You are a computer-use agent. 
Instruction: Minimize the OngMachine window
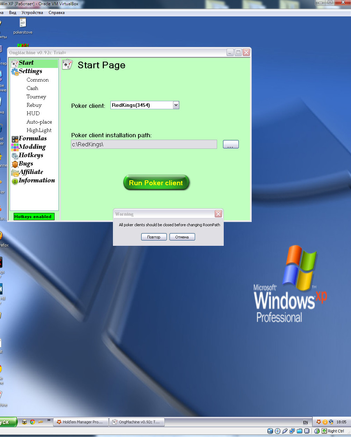tap(230, 53)
